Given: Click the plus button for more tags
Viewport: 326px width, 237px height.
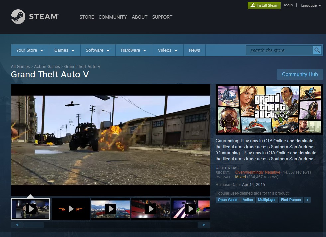Looking at the screenshot, I should click(307, 200).
